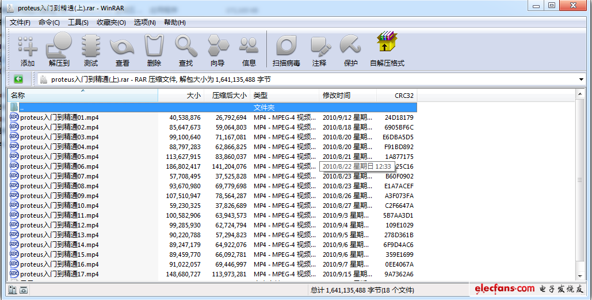Click the CRC32 value 9A7362A6
Screen dimensions: 592x300
point(399,274)
